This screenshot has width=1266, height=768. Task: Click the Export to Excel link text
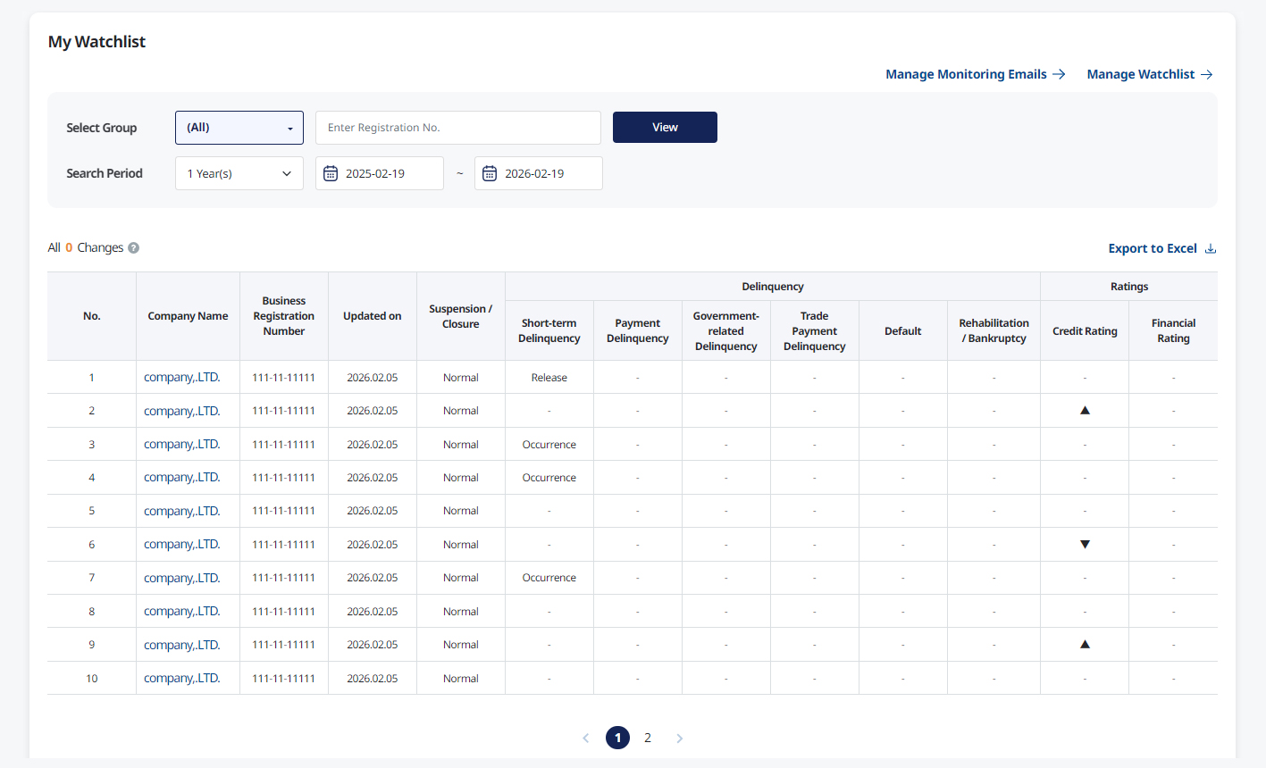(x=1153, y=248)
